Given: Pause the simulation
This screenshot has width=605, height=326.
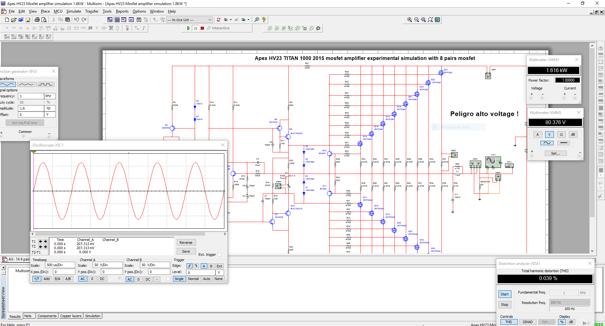Looking at the screenshot, I should [195, 28].
